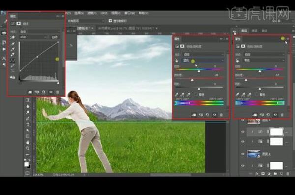Open the auto-select dropdown in options bar

pyautogui.click(x=86, y=21)
